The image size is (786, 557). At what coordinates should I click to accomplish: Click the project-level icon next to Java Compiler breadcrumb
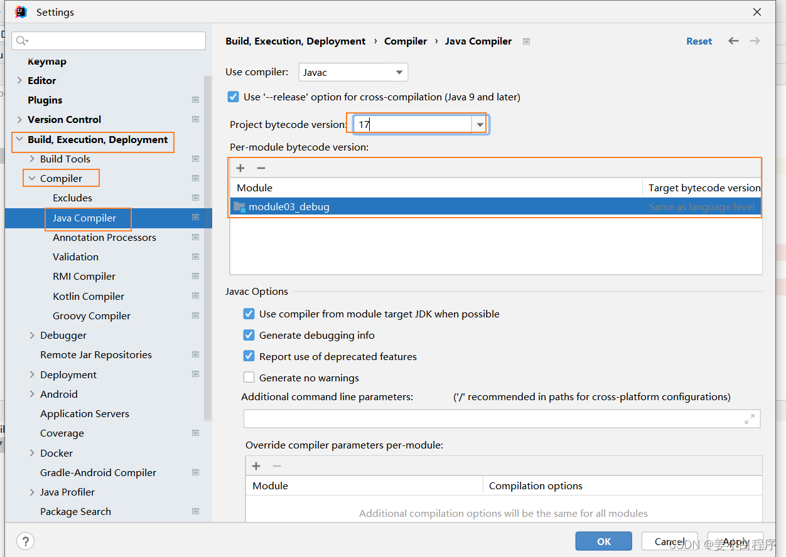coord(527,41)
